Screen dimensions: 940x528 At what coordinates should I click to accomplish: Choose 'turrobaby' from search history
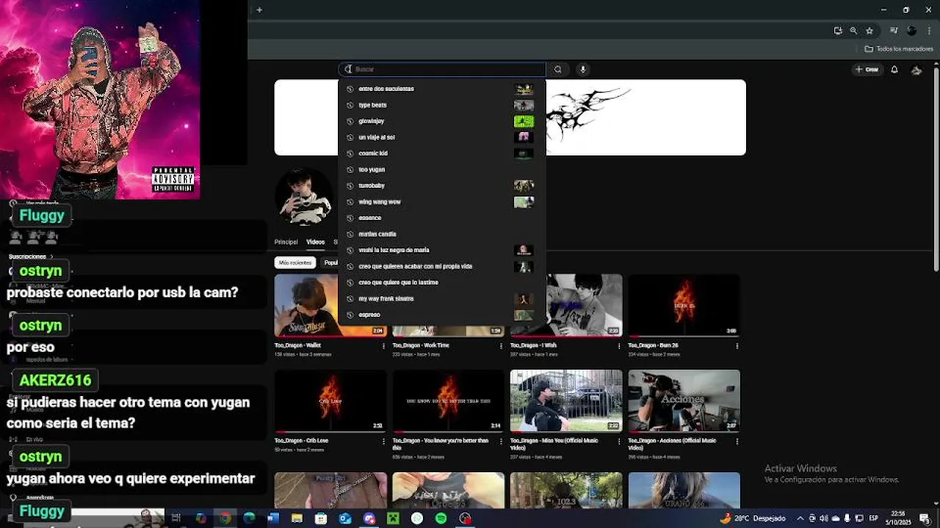click(441, 186)
